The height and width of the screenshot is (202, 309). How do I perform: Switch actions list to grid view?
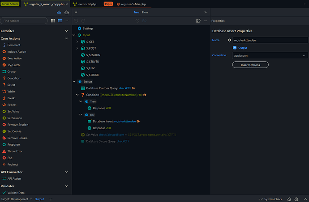53,21
